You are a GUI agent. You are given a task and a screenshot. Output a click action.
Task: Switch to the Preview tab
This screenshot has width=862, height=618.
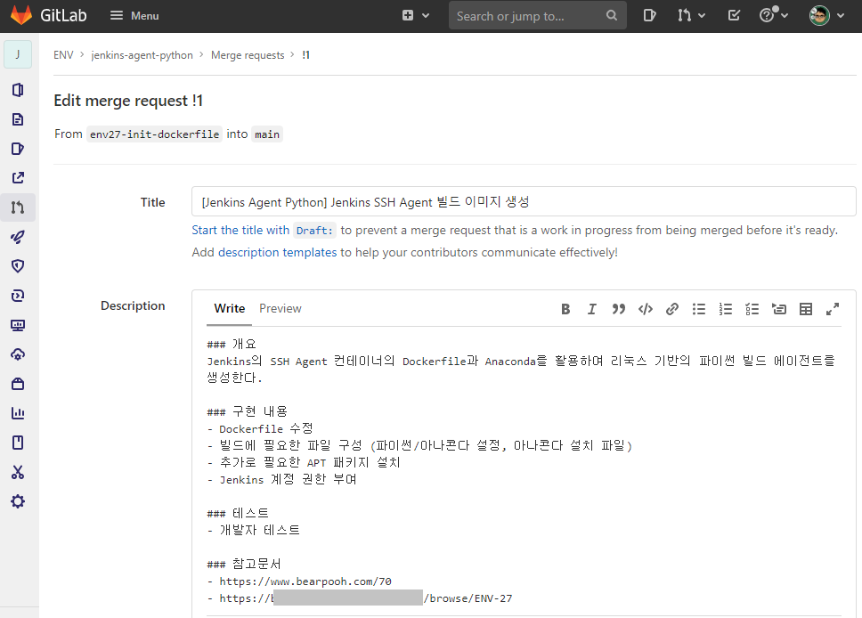pos(281,308)
